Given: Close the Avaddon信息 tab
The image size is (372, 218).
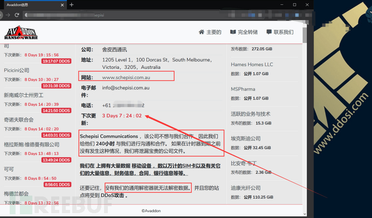Looking at the screenshot, I should point(62,5).
